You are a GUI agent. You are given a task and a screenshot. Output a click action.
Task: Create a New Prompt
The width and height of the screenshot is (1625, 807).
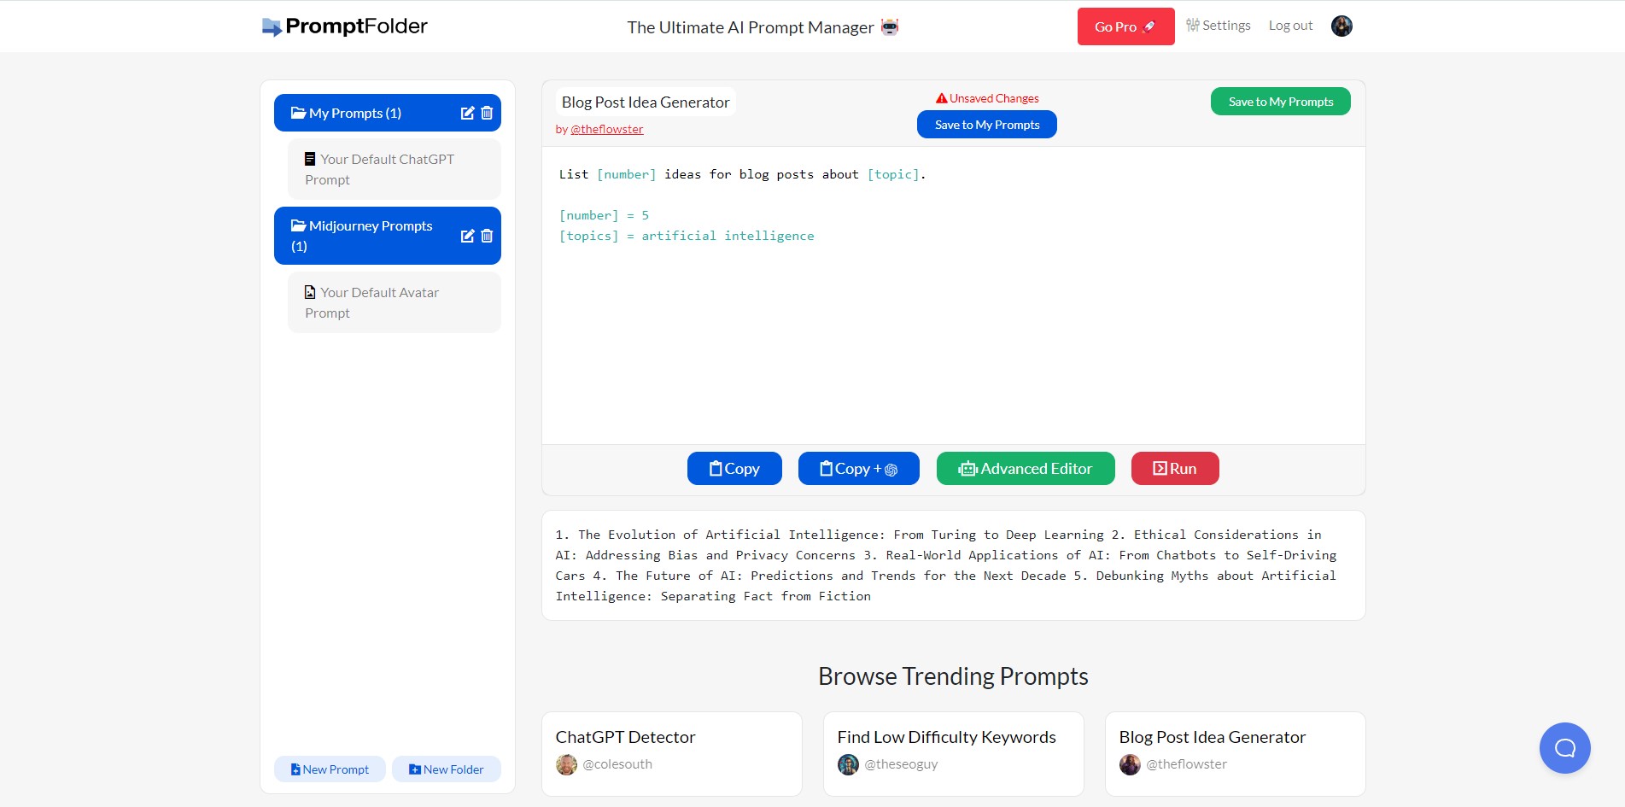[x=330, y=769]
